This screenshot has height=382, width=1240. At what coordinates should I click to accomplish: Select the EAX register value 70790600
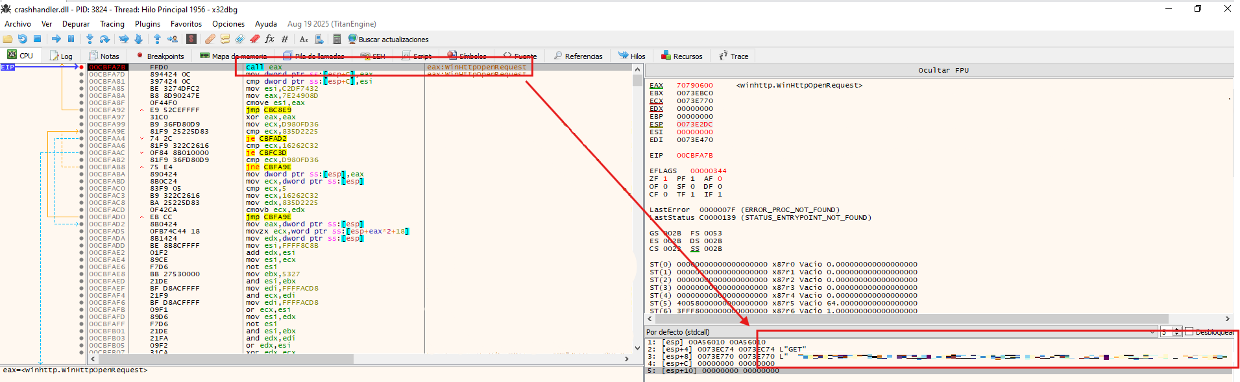(694, 85)
